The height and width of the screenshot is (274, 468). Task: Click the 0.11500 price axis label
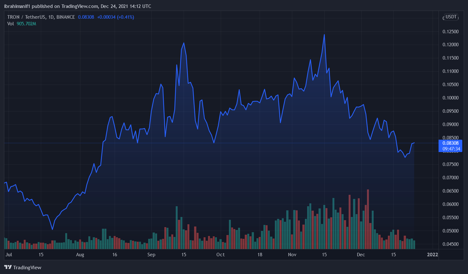click(x=450, y=58)
